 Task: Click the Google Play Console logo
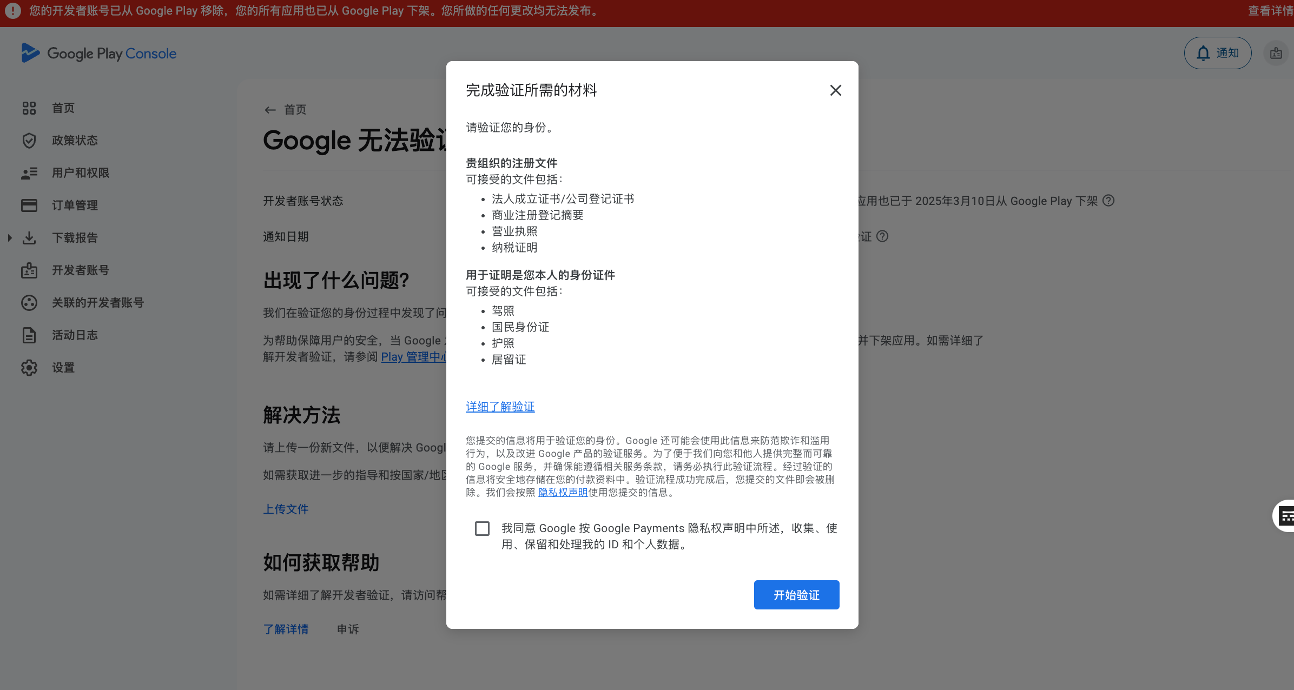[98, 53]
